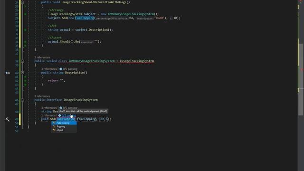Click the hammer quick-action icon at line 49
This screenshot has width=304, height=171.
point(8,119)
